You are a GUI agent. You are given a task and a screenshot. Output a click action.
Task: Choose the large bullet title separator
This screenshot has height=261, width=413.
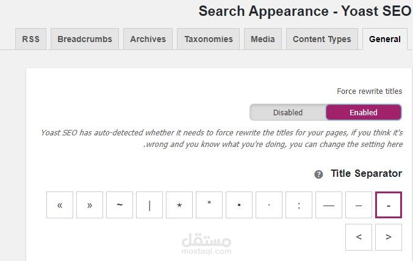click(240, 205)
